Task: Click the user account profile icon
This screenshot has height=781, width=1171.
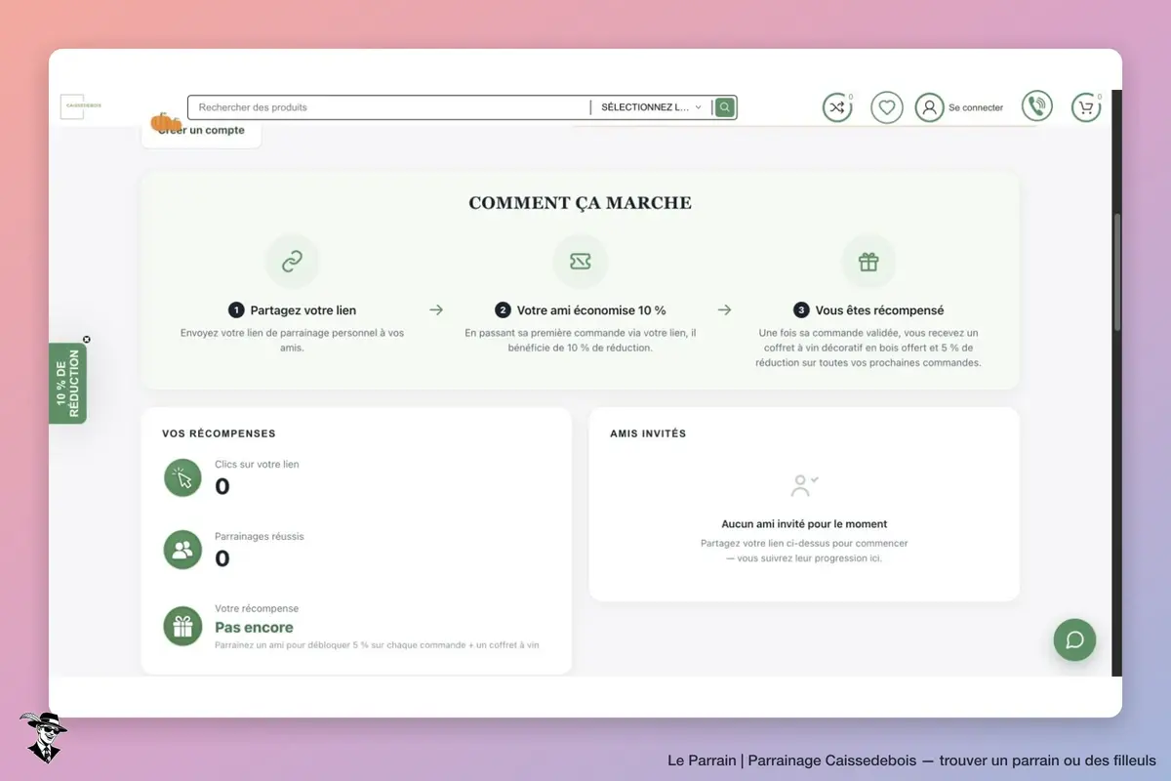Action: pos(929,107)
